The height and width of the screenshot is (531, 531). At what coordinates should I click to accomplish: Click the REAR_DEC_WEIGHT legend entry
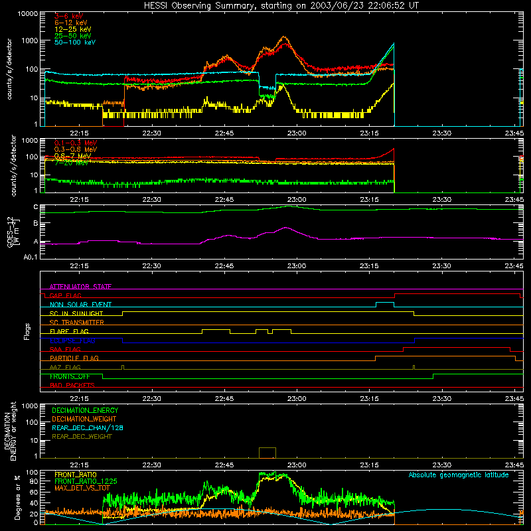click(82, 437)
